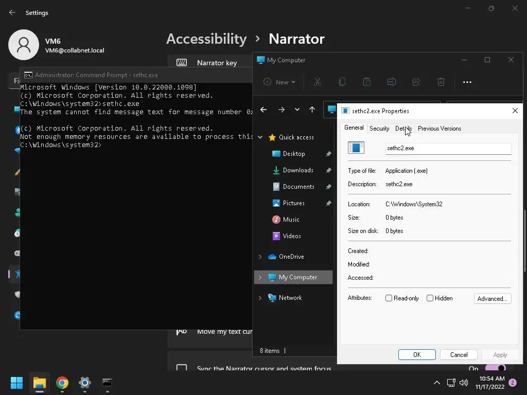This screenshot has width=527, height=395.
Task: Open the Windows Start menu
Action: click(x=16, y=383)
